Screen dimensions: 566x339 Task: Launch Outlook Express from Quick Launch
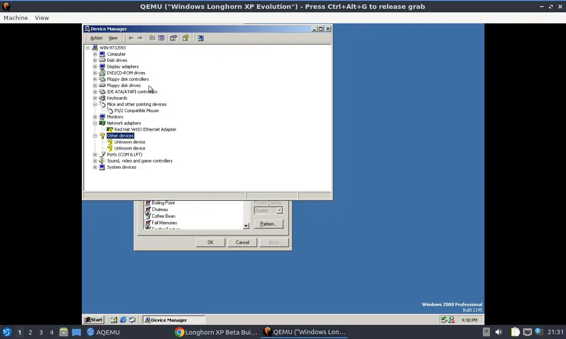click(x=132, y=320)
